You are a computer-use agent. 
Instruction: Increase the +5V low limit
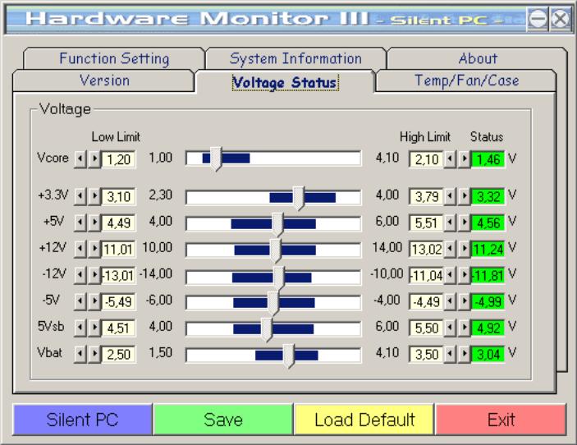point(94,223)
